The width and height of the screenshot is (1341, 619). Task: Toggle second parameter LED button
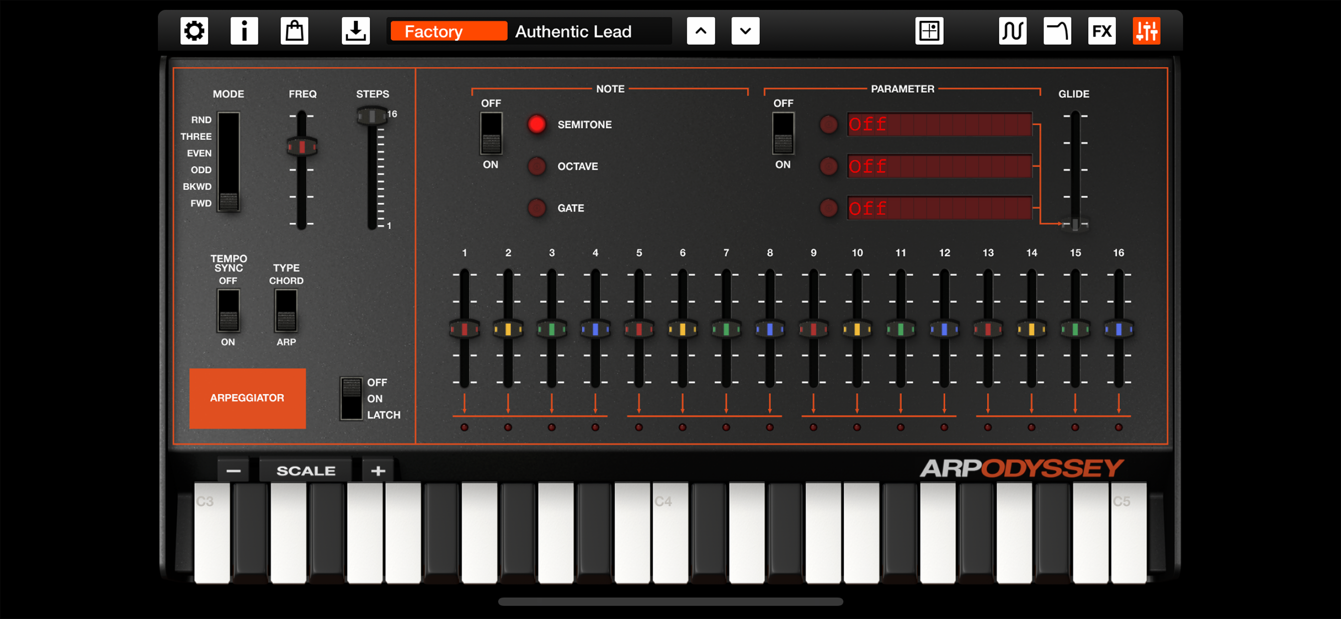click(x=829, y=166)
